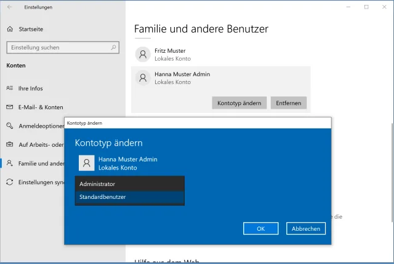
Task: Select the E-Mail & Konten envelope icon
Action: click(10, 107)
